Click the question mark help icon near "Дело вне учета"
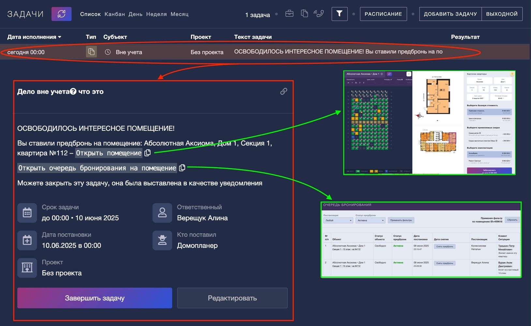This screenshot has height=326, width=531. [73, 92]
